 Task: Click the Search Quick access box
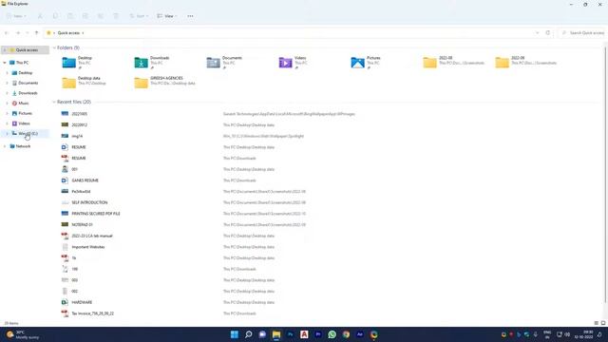(582, 33)
